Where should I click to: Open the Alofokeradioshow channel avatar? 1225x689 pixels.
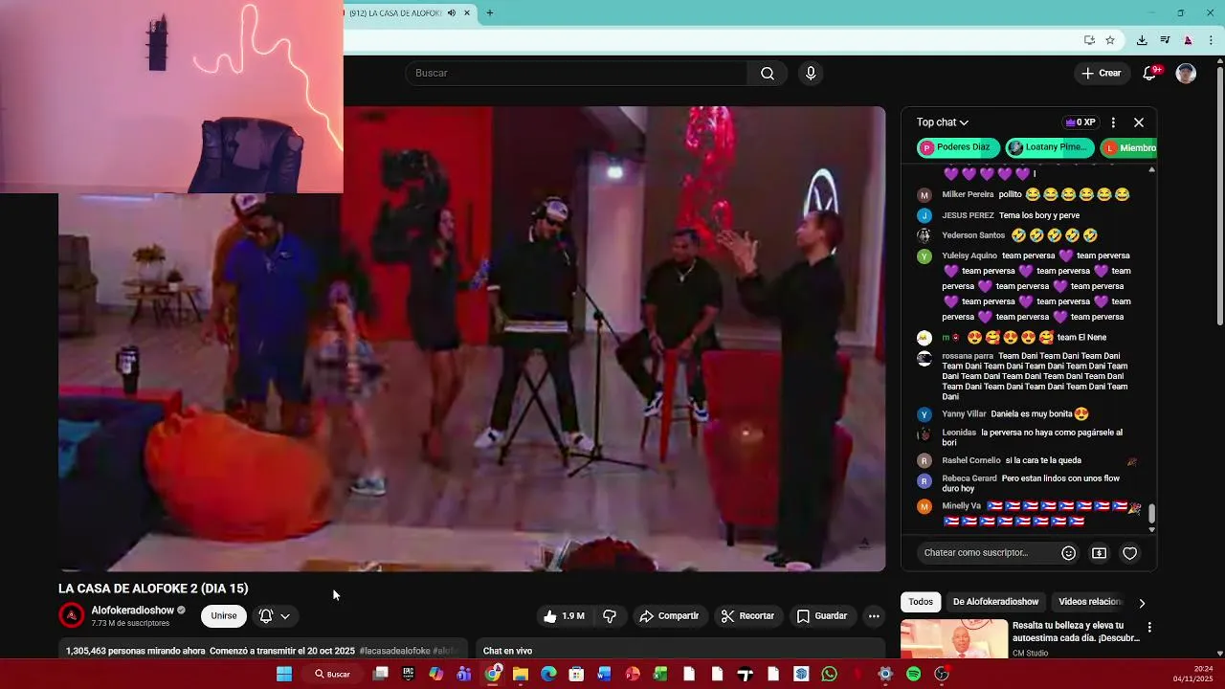pyautogui.click(x=72, y=615)
